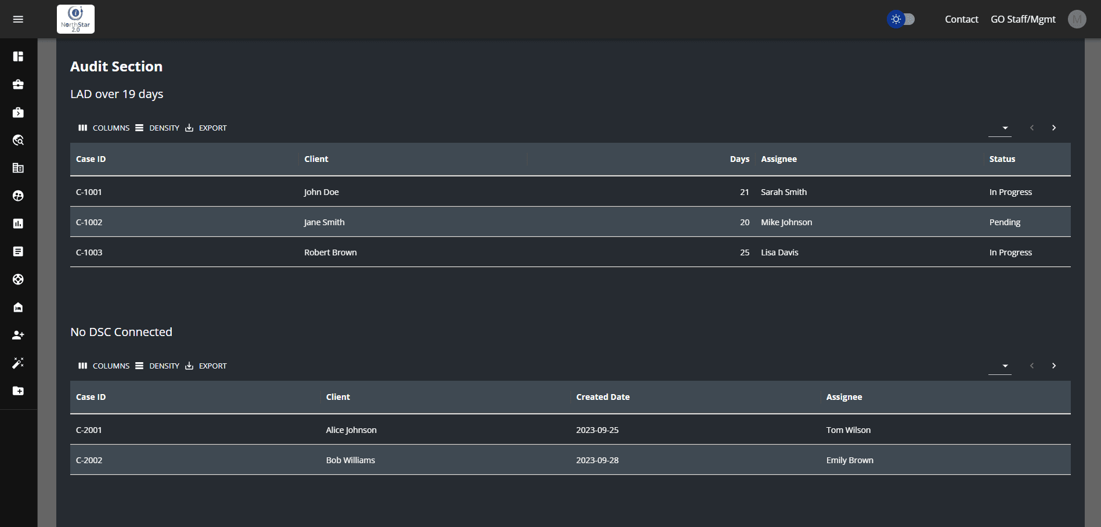Open the bar chart sidebar icon

18,223
